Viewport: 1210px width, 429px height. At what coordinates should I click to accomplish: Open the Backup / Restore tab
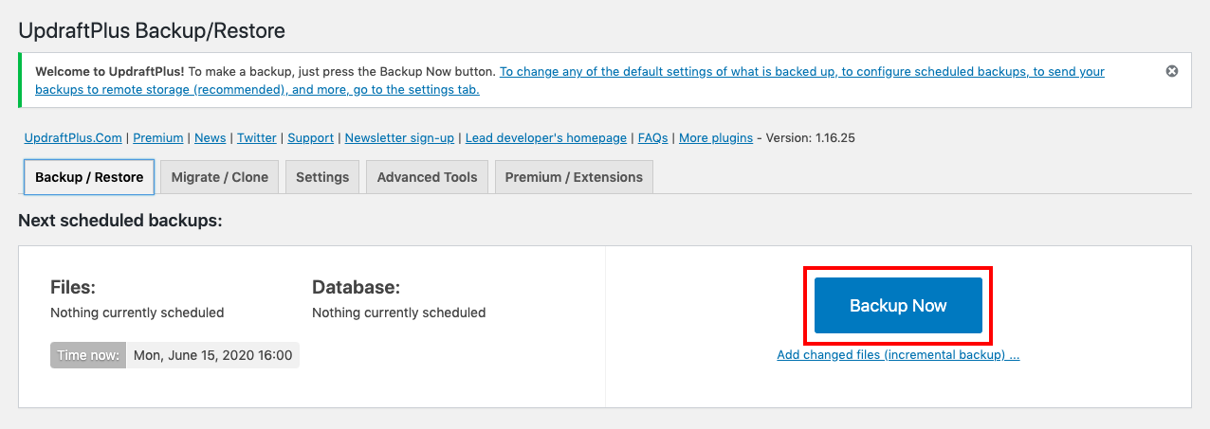coord(89,177)
